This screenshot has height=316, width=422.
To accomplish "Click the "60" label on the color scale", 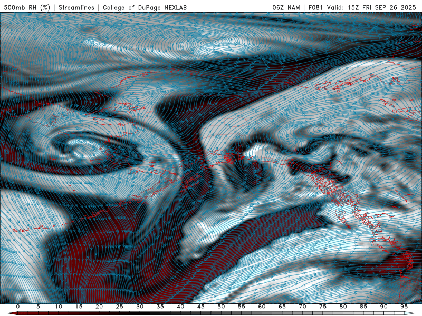I will 262,307.
